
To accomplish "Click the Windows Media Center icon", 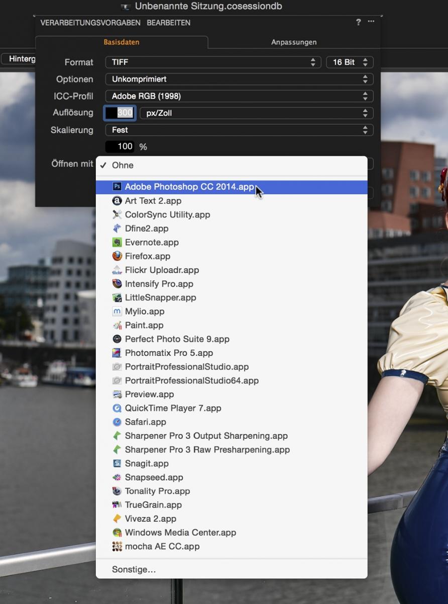I will (117, 533).
